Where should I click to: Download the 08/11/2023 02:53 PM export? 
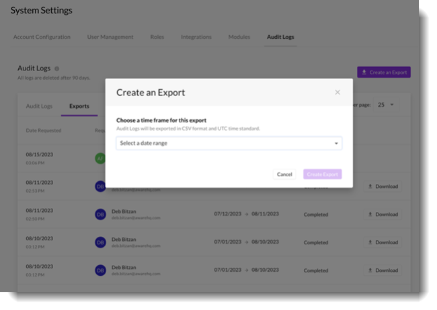383,187
